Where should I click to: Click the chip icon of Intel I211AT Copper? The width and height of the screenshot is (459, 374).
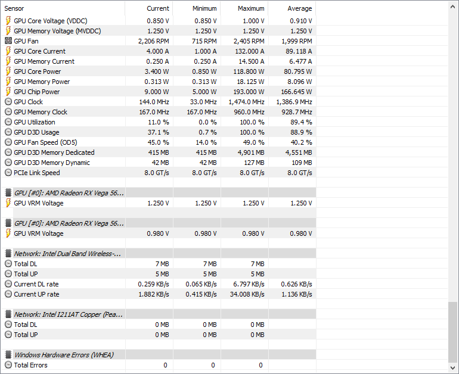pos(8,314)
